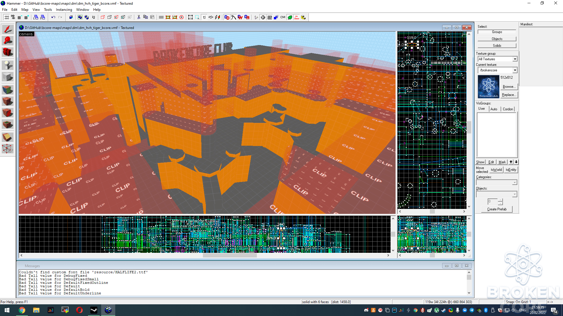
Task: Click the Paste toolbar icon
Action: 152,17
